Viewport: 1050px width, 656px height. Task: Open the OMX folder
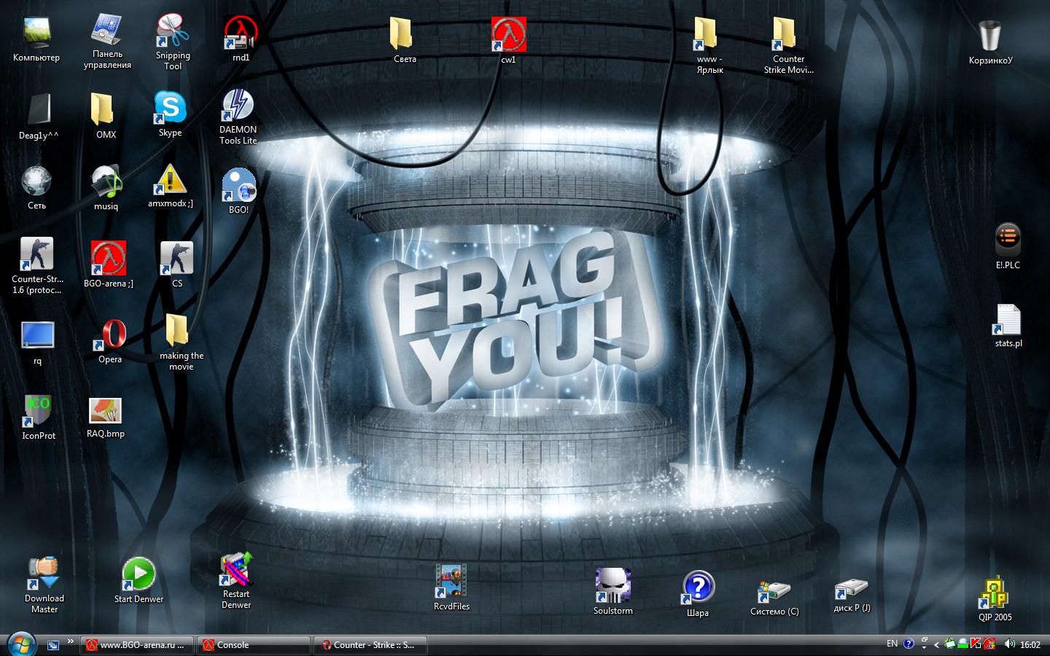[x=106, y=116]
